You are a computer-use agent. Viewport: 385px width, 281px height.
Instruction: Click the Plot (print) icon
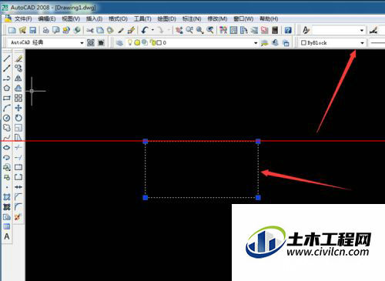coord(46,30)
